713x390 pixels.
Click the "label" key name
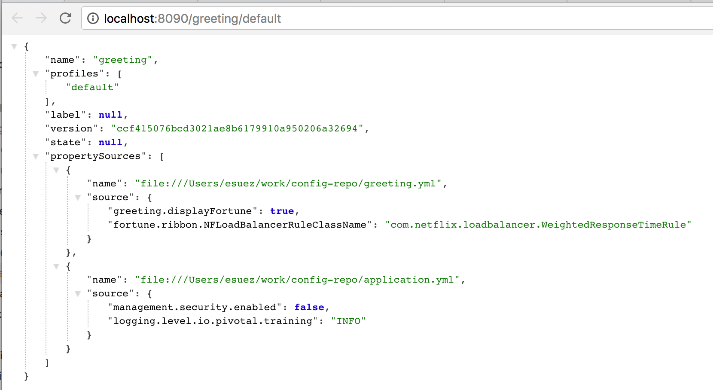point(66,115)
